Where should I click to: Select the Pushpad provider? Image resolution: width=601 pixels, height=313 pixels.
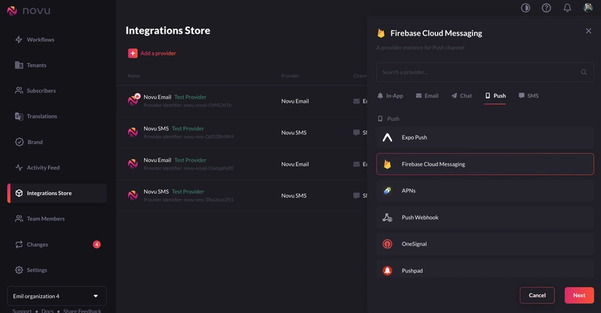[485, 269]
